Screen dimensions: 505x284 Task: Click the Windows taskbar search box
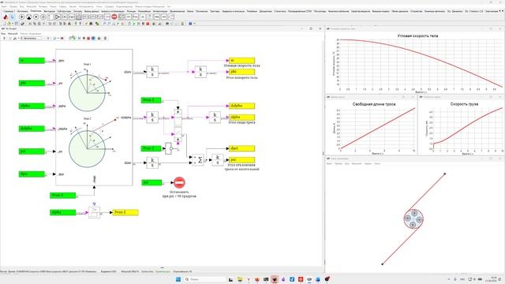tap(206, 279)
